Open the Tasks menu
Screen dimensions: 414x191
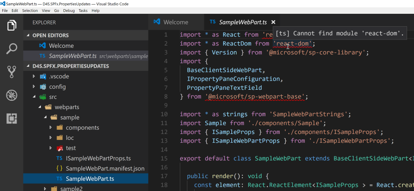[83, 11]
